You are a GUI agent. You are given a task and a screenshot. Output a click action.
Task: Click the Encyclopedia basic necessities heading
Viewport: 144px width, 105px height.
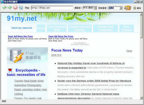tap(26, 72)
